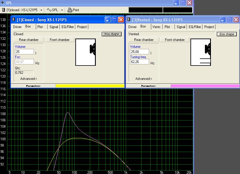240x174 pixels.
Task: Click the Fsc: label in Closed window
Action: pyautogui.click(x=18, y=57)
